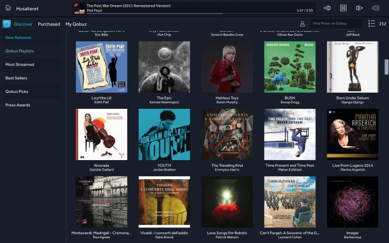Click the Mahan Esfahani artist name
389x243 pixels.
tap(290, 170)
